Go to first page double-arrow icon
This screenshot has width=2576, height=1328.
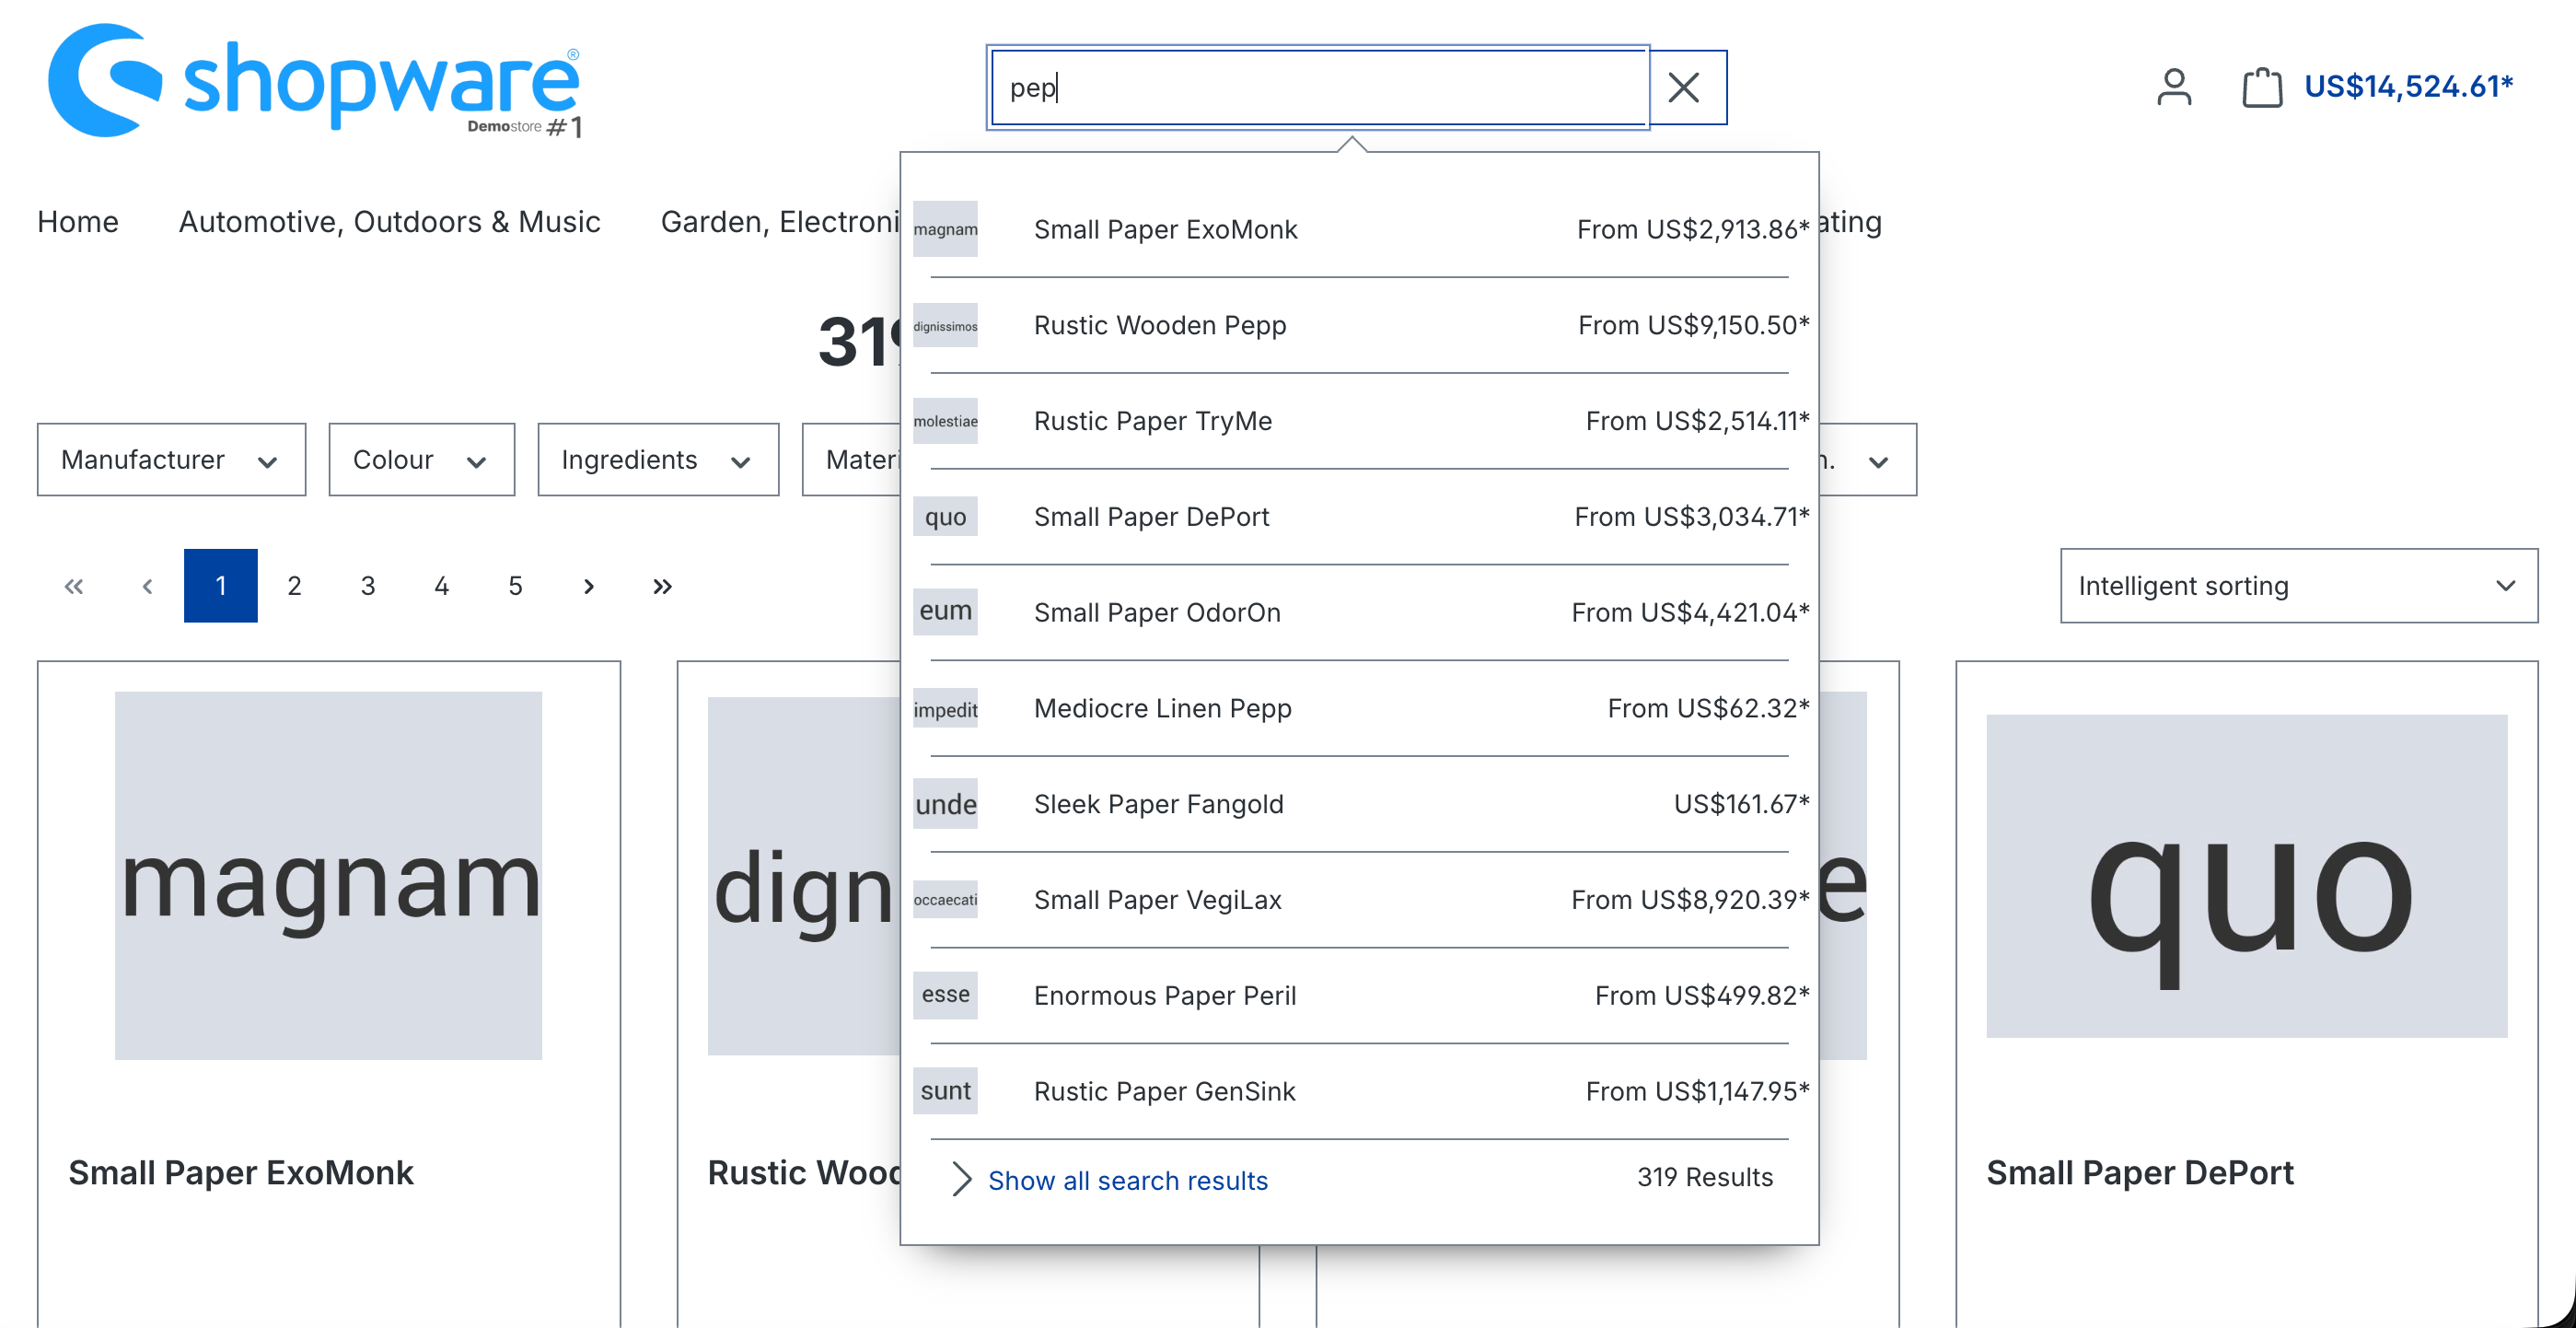[x=73, y=586]
